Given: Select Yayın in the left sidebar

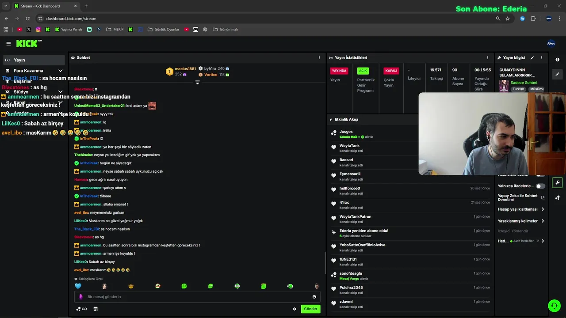Looking at the screenshot, I should point(34,60).
